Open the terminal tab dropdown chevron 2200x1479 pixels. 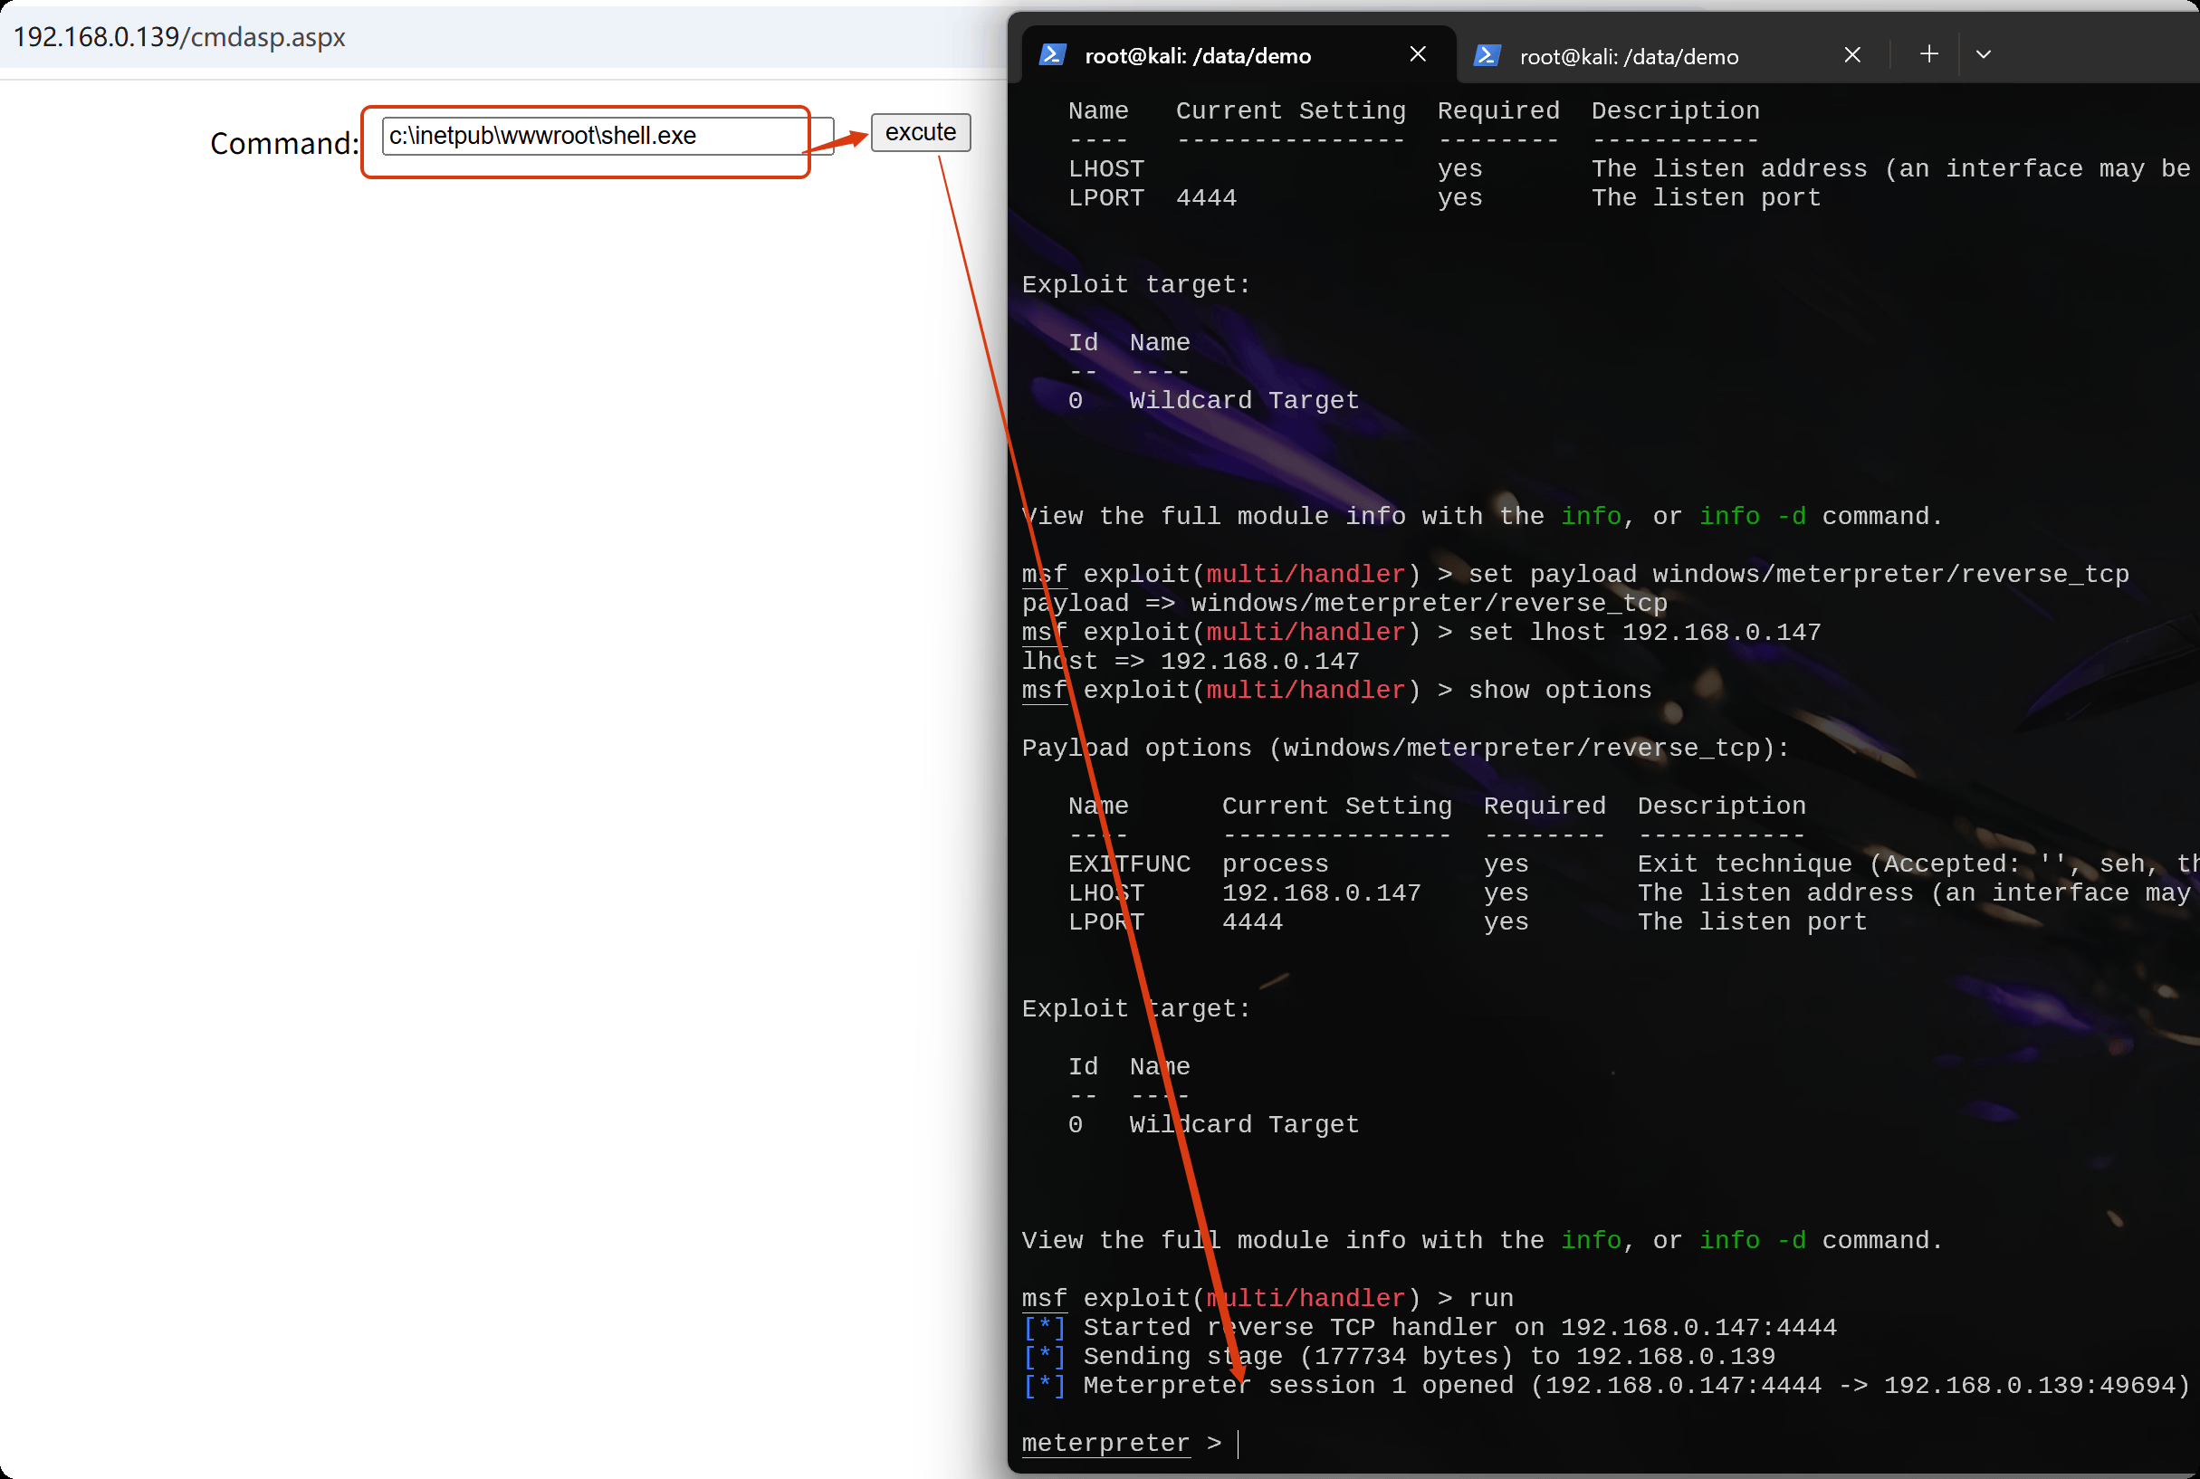click(x=1983, y=53)
